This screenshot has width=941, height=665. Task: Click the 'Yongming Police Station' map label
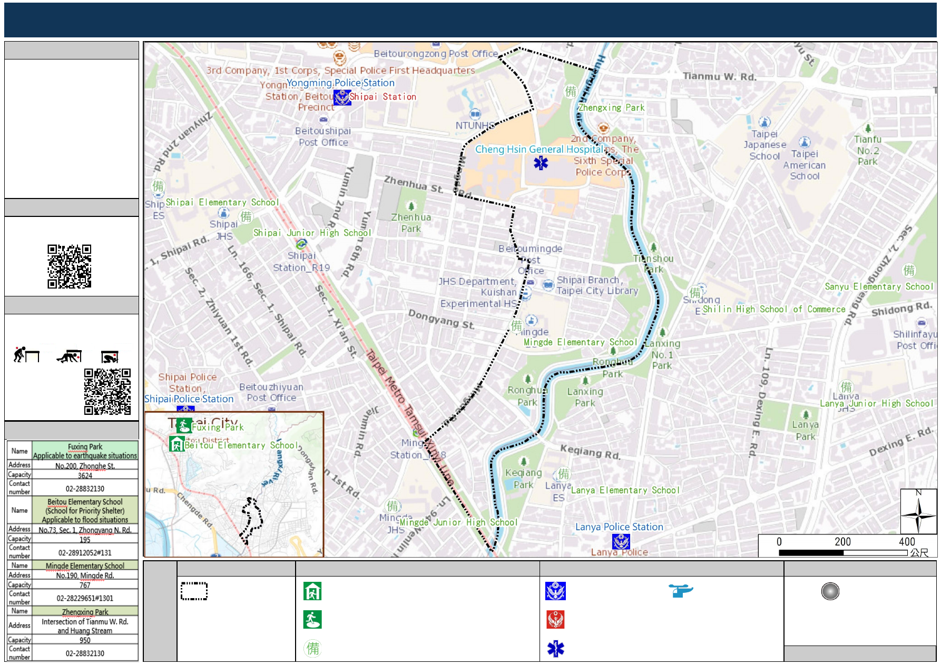point(340,83)
